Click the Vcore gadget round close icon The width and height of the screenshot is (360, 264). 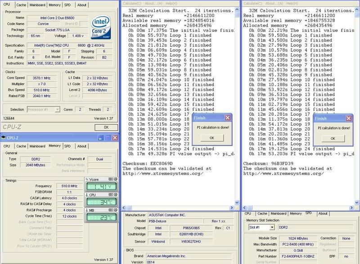(x=116, y=179)
